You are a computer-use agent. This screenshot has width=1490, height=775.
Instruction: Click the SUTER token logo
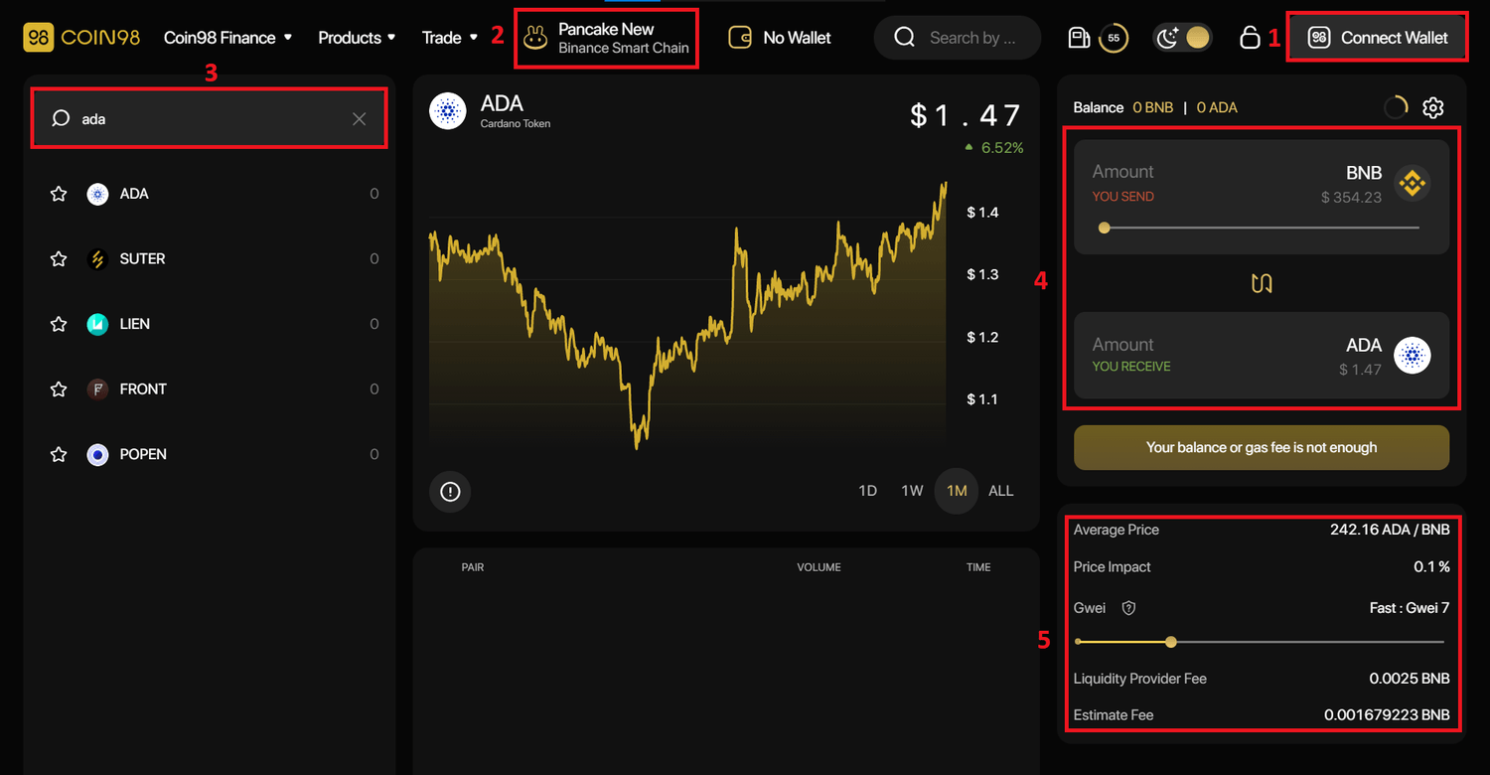point(97,258)
